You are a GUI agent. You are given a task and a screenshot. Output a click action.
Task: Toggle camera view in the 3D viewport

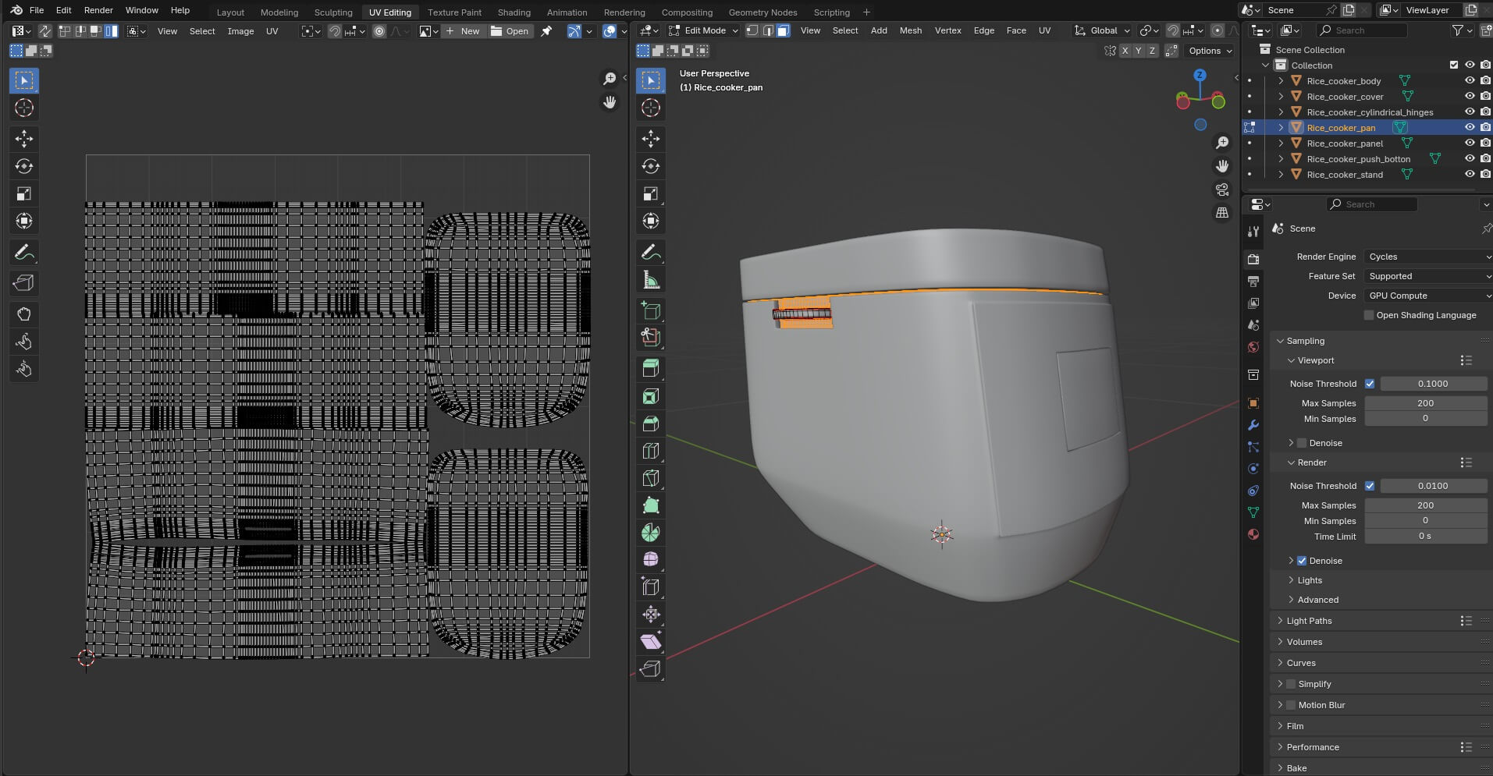1222,190
